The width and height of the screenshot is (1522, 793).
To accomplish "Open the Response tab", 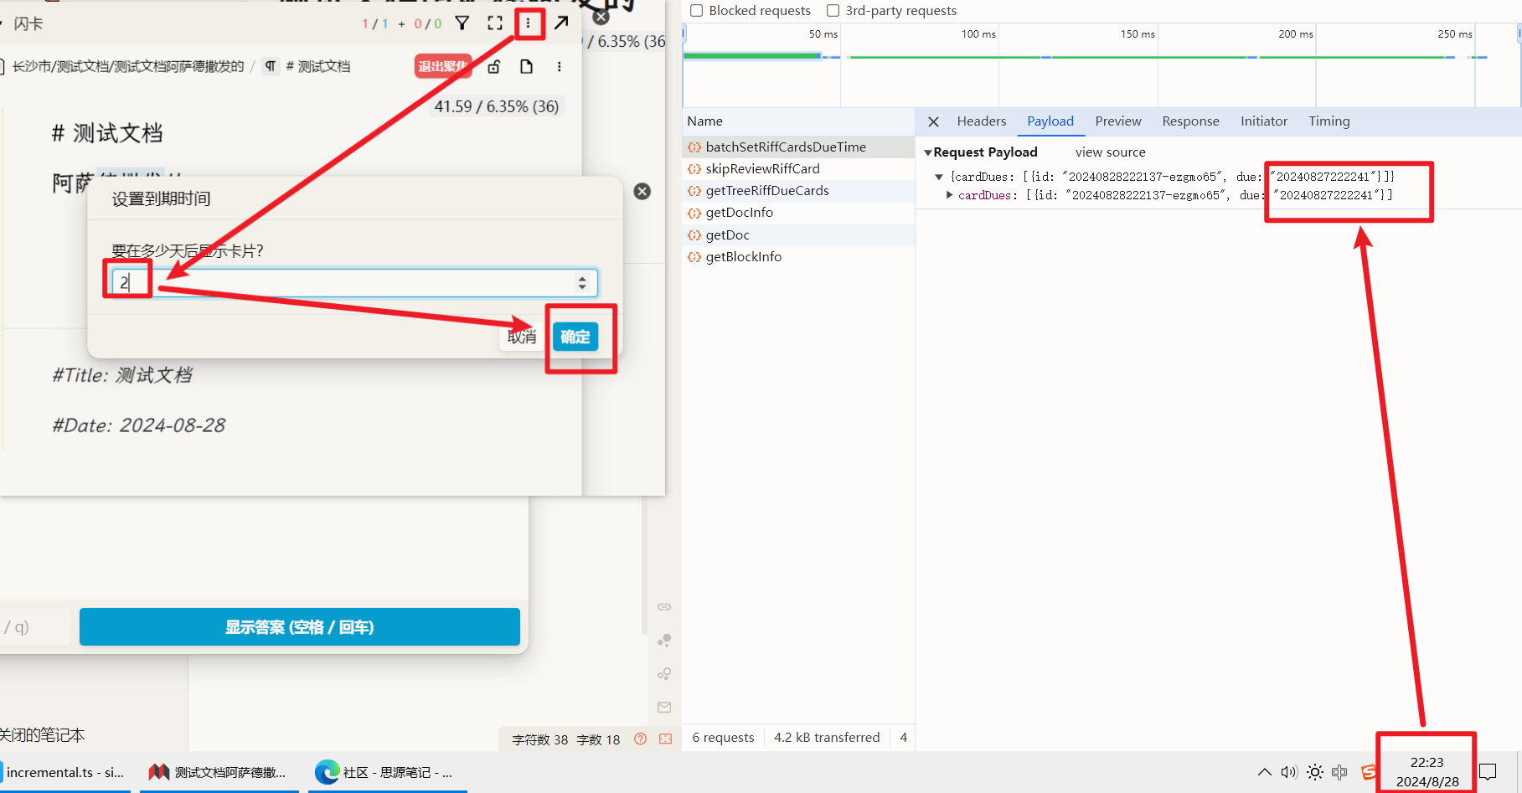I will [x=1190, y=121].
